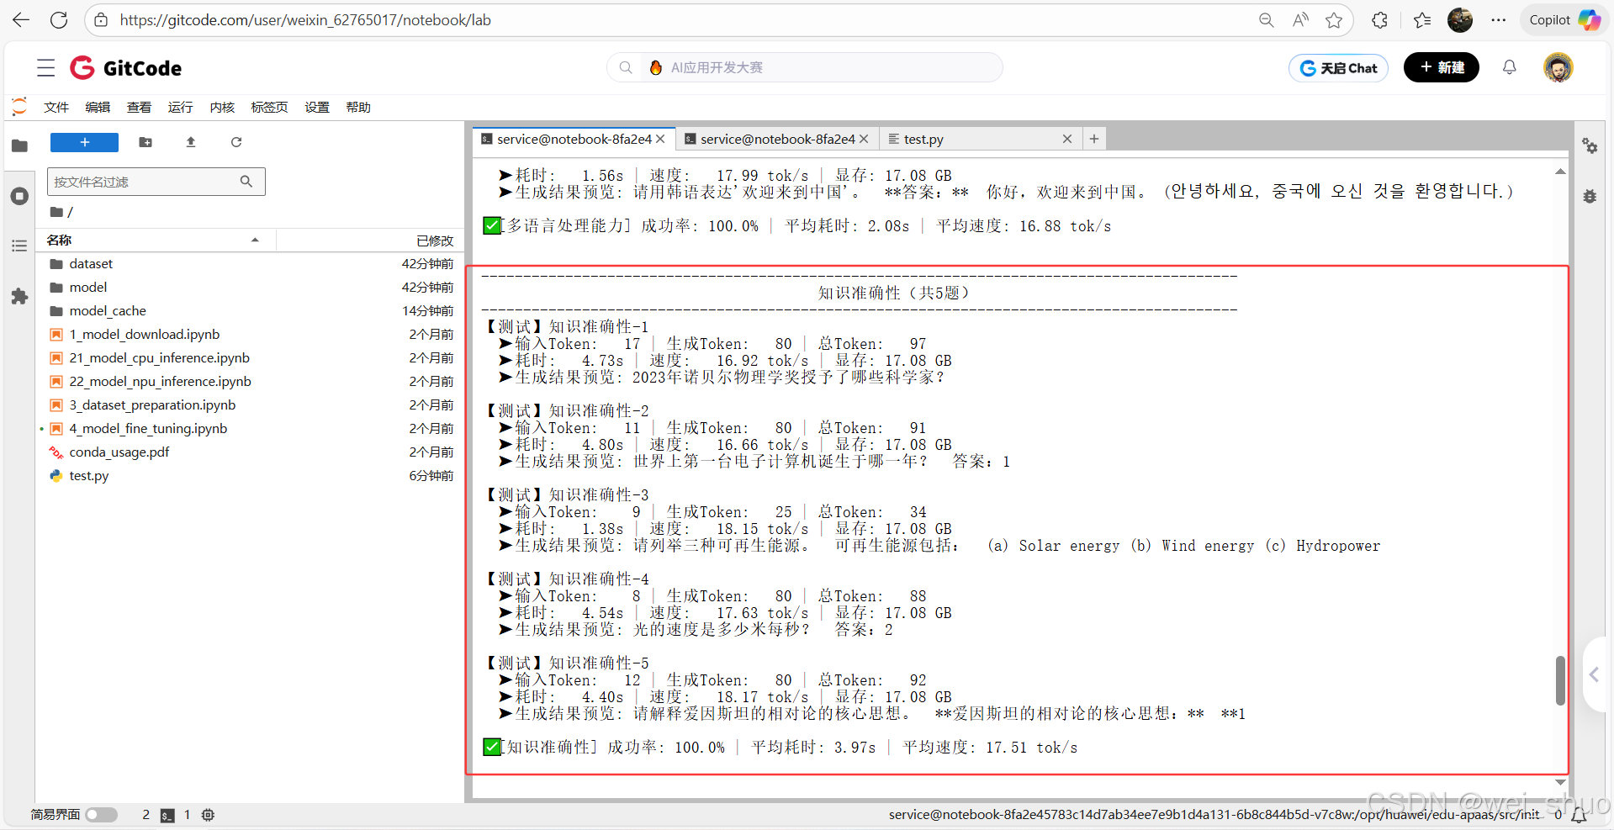
Task: Open the 内核 menu
Action: 222,107
